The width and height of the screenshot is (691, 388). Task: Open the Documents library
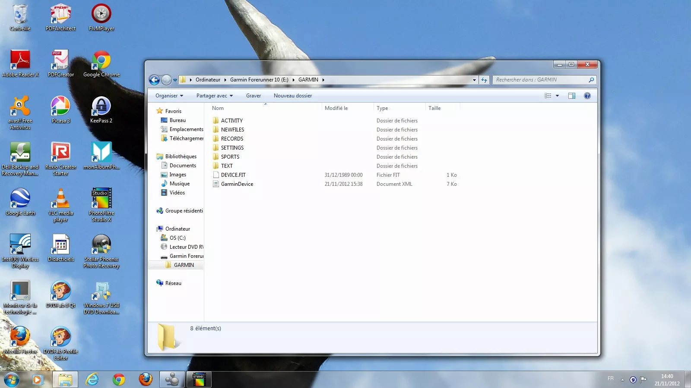[183, 166]
